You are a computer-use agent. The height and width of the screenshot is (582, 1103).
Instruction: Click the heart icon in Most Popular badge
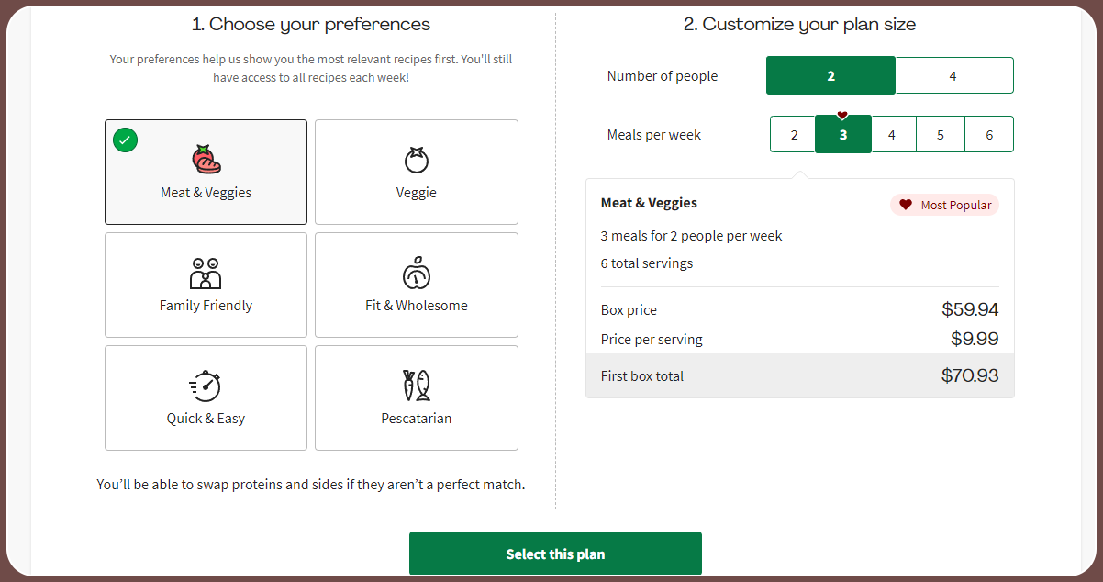click(x=905, y=205)
